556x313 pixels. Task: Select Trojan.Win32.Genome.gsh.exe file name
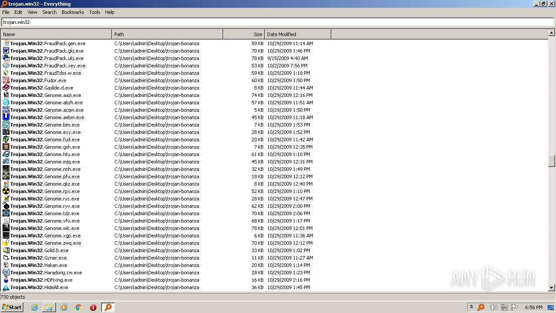click(45, 147)
